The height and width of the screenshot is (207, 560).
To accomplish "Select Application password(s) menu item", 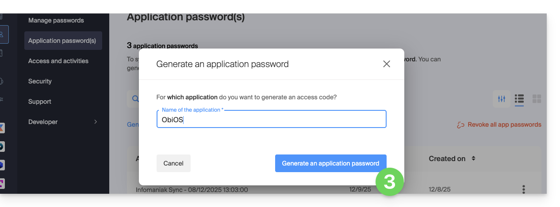I will pyautogui.click(x=62, y=41).
